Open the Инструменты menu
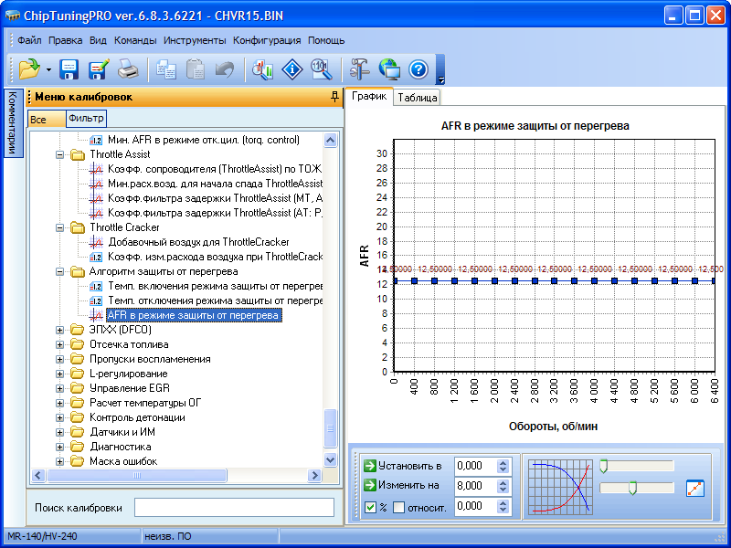This screenshot has height=548, width=731. point(195,40)
